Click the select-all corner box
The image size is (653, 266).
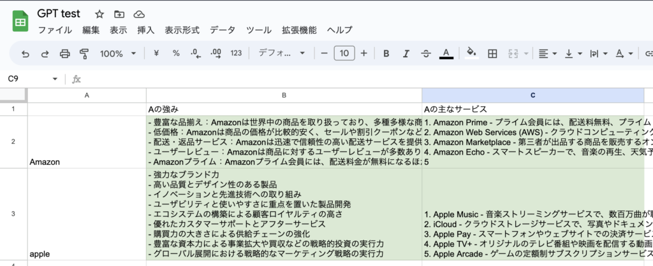click(x=13, y=95)
